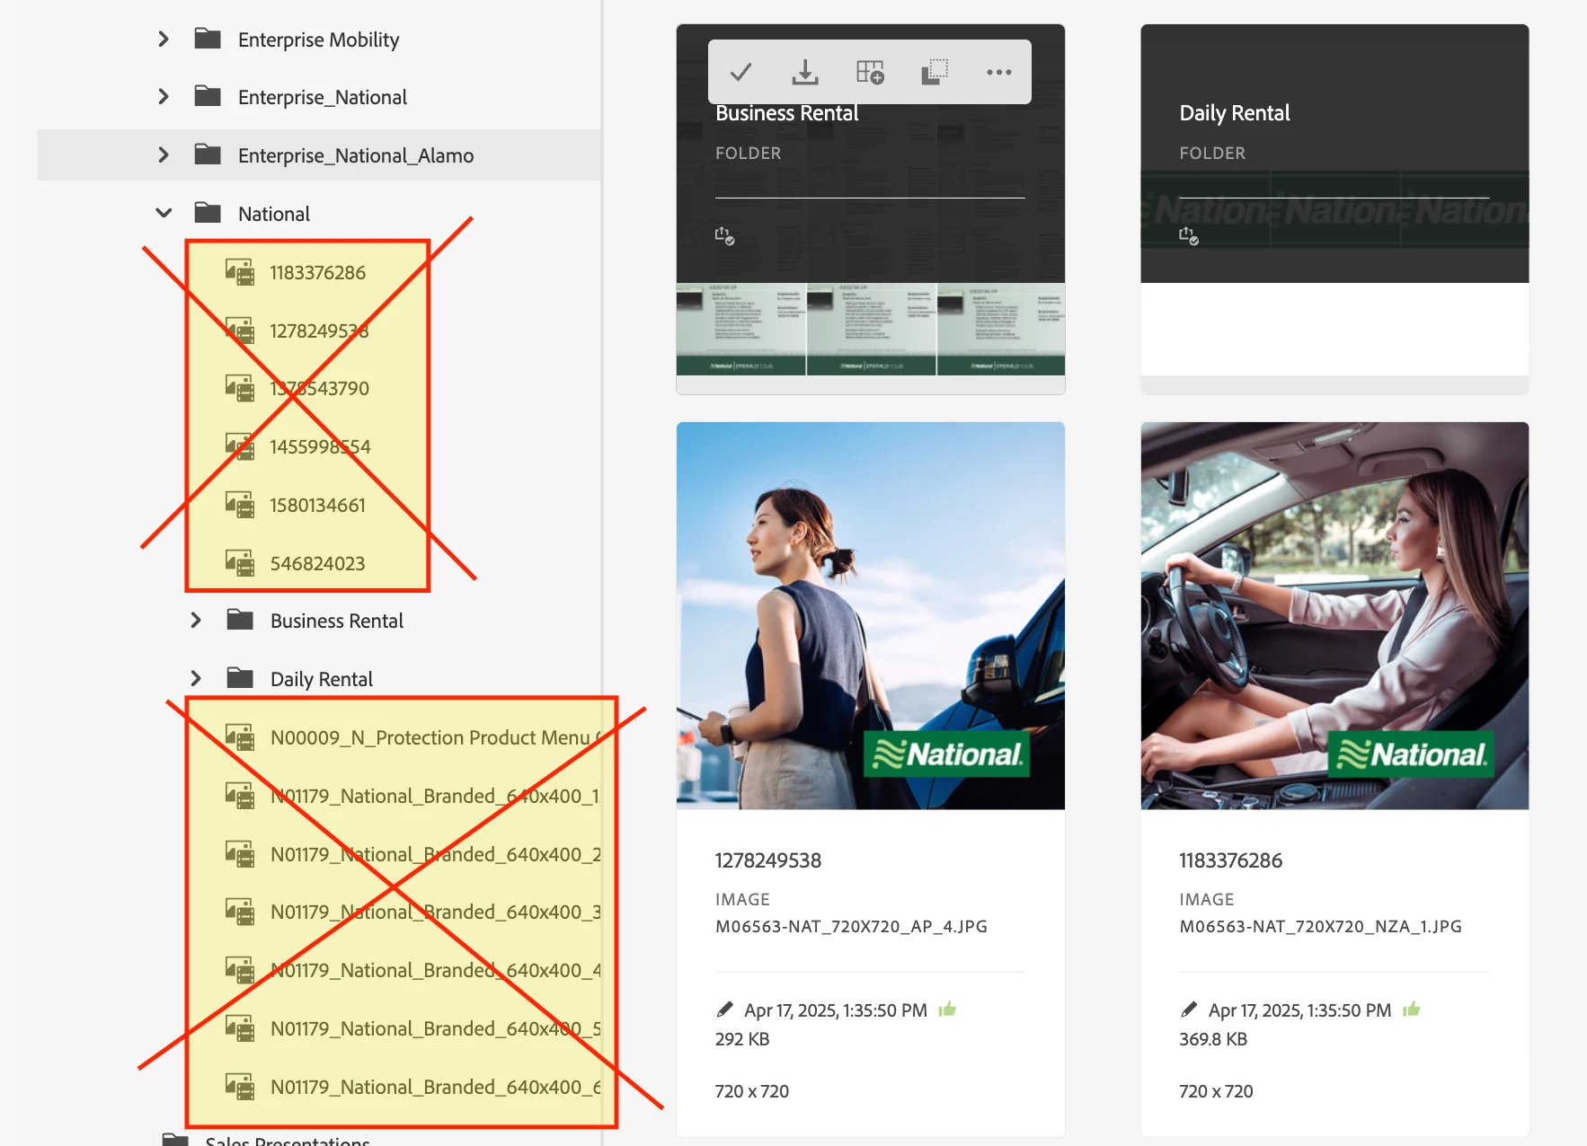The image size is (1587, 1146).
Task: Click the Enterprise Mobility folder icon
Action: (x=208, y=39)
